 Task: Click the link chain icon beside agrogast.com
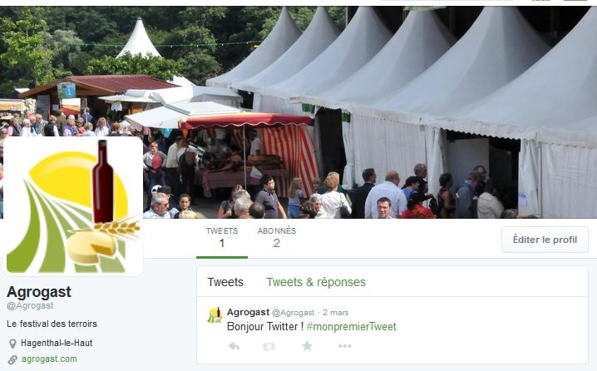pos(12,359)
